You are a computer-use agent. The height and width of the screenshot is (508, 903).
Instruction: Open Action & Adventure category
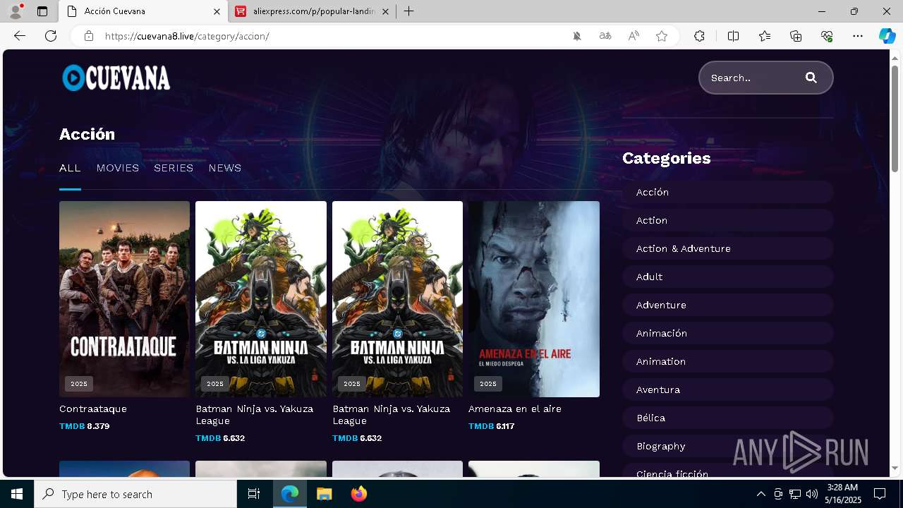click(x=728, y=248)
